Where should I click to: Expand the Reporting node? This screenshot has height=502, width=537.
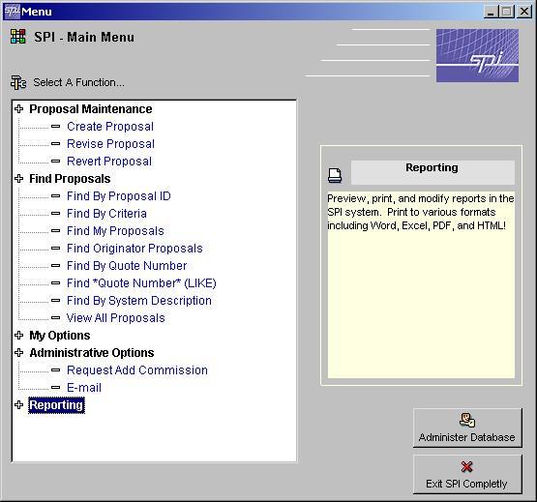point(19,404)
